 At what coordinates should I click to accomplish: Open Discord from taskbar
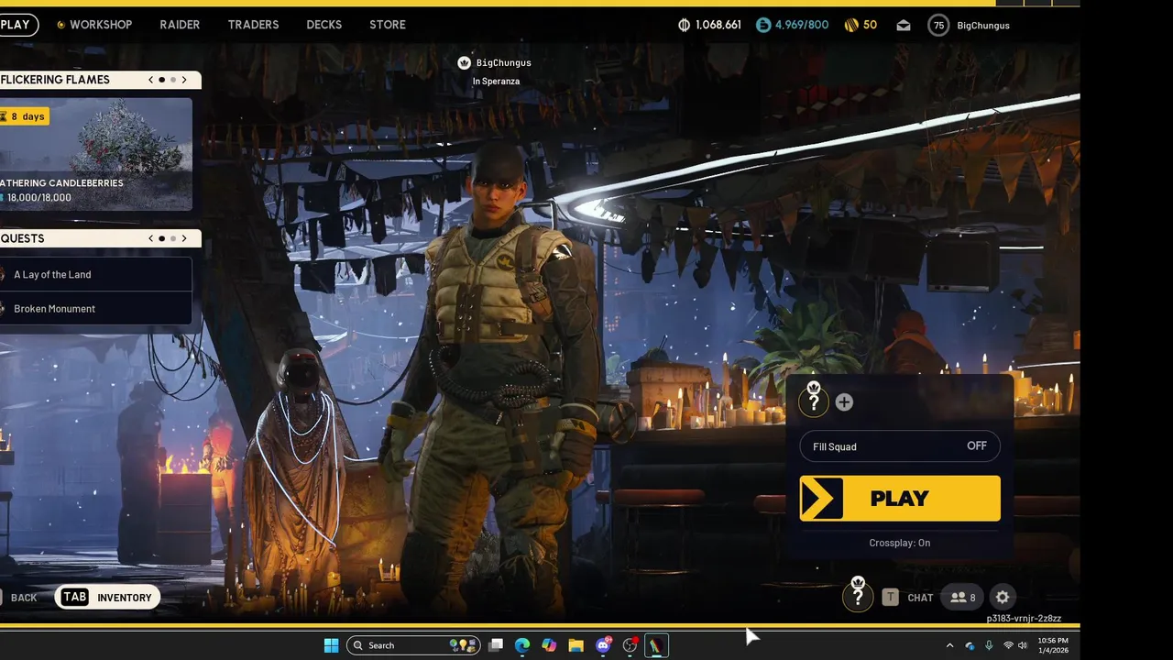click(x=603, y=645)
